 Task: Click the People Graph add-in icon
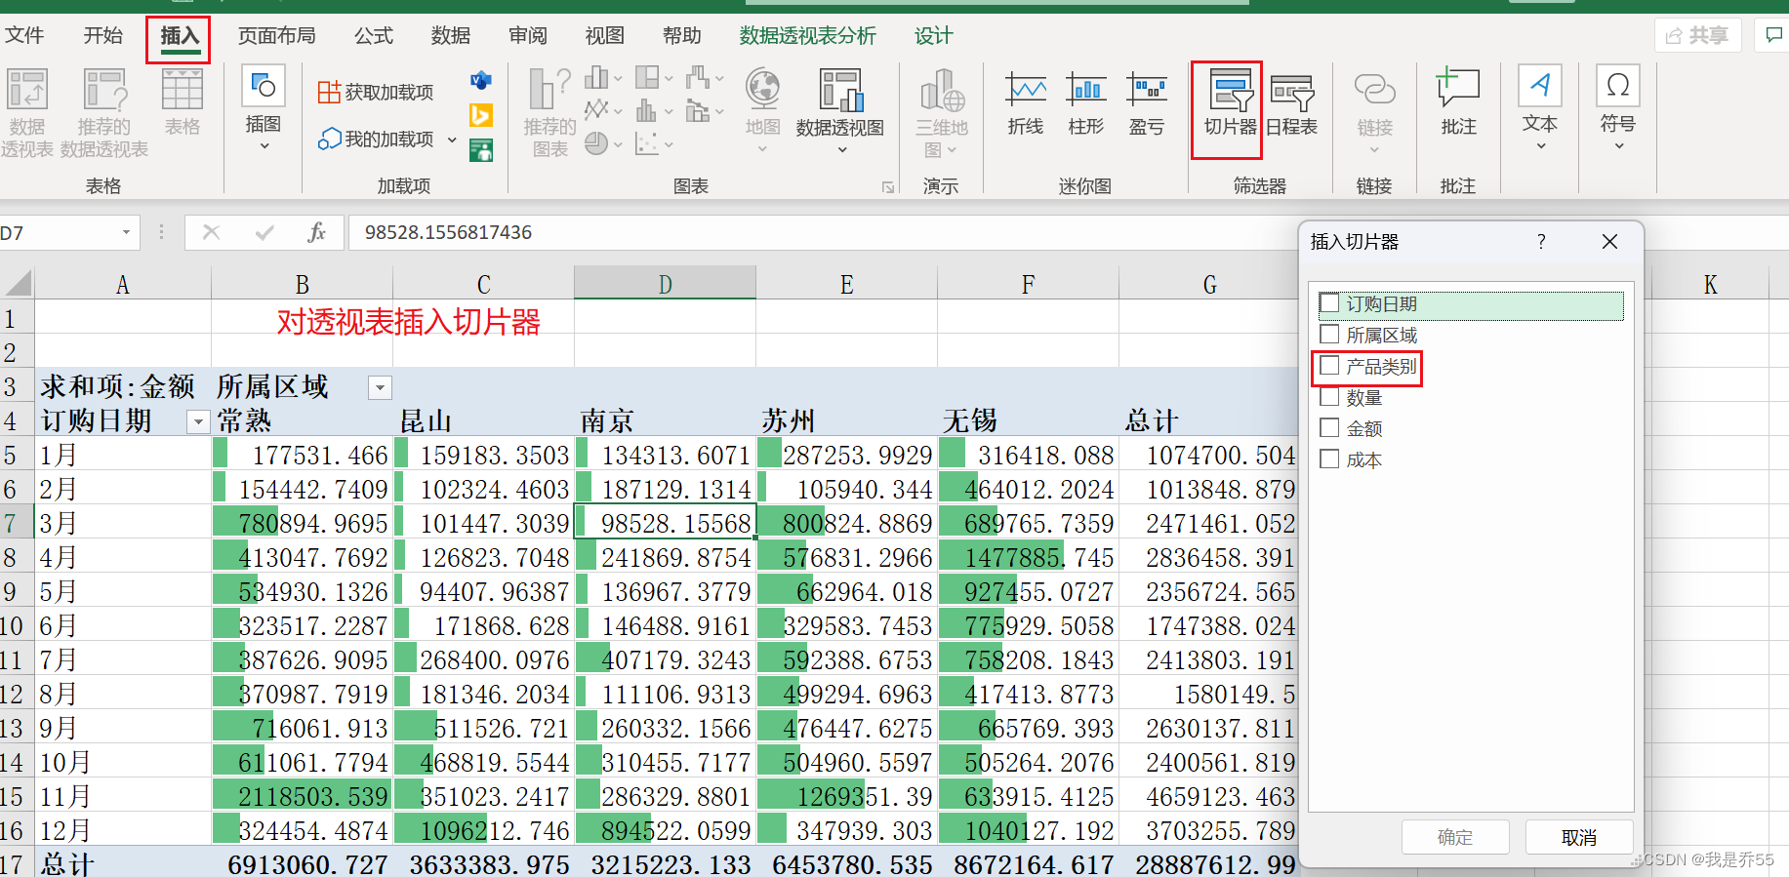481,150
